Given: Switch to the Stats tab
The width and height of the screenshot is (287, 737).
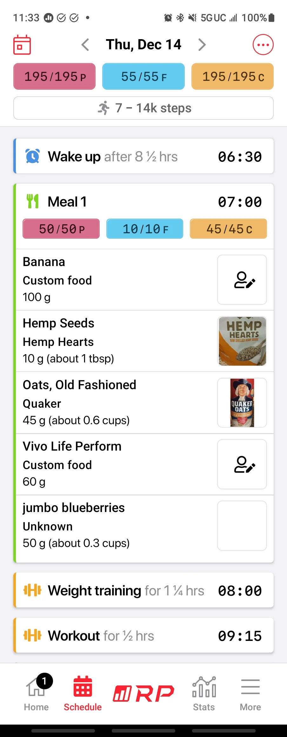Looking at the screenshot, I should (x=204, y=694).
